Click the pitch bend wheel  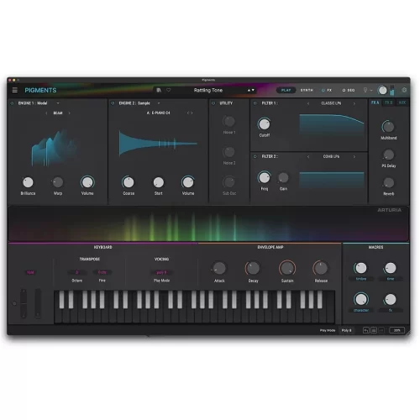point(24,303)
